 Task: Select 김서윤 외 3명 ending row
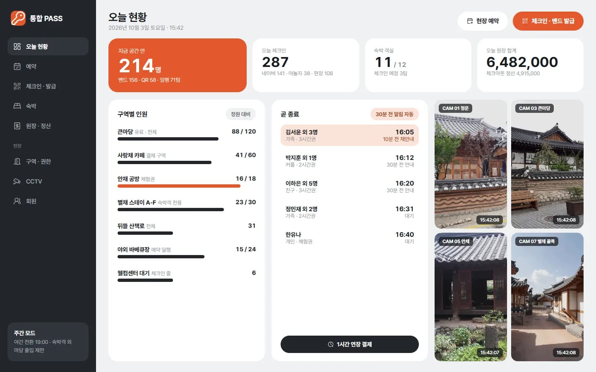tap(350, 135)
